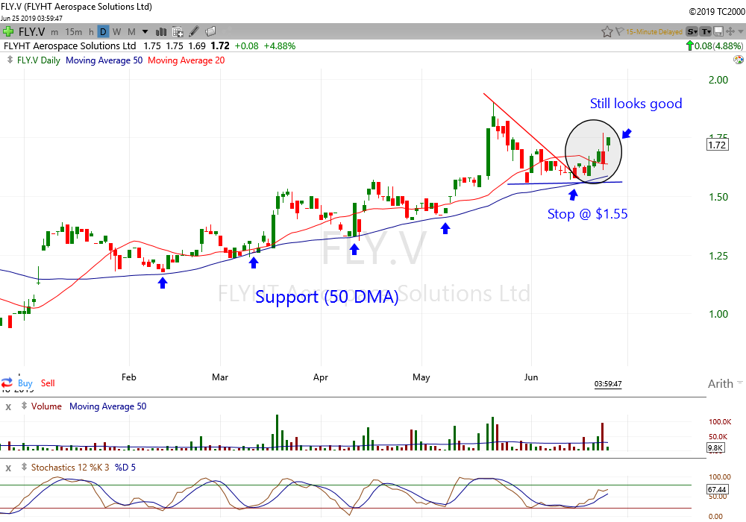The image size is (746, 522).
Task: Edit the Moving Average 20 indicator
Action: click(x=186, y=60)
